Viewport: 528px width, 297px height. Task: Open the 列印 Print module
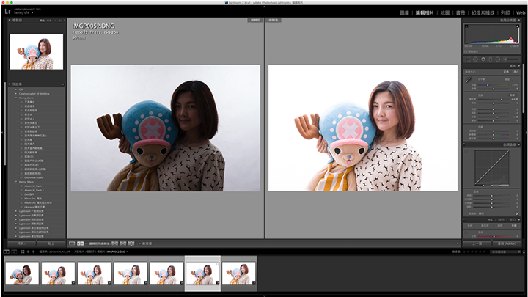click(x=505, y=12)
